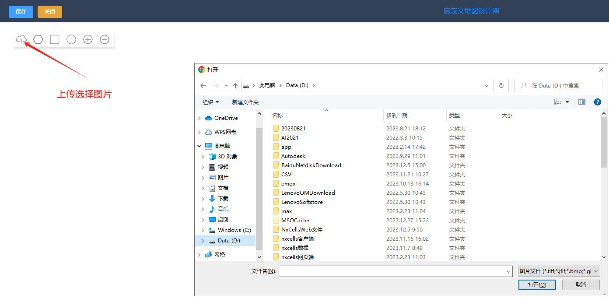Image resolution: width=609 pixels, height=298 pixels.
Task: Select the square rectangle drawing tool
Action: (x=55, y=39)
